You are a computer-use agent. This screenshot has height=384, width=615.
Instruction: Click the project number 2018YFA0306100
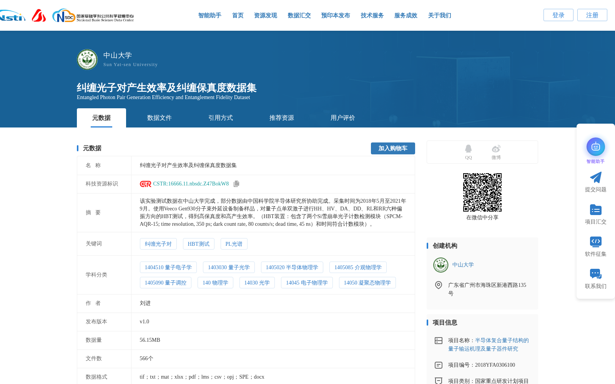tap(495, 365)
